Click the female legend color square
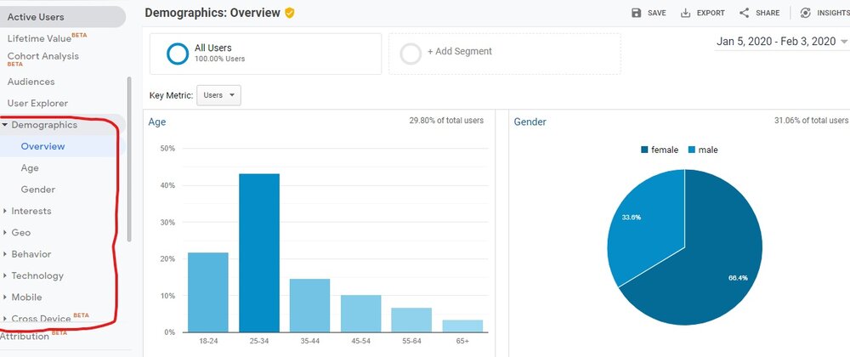850x357 pixels. point(644,150)
